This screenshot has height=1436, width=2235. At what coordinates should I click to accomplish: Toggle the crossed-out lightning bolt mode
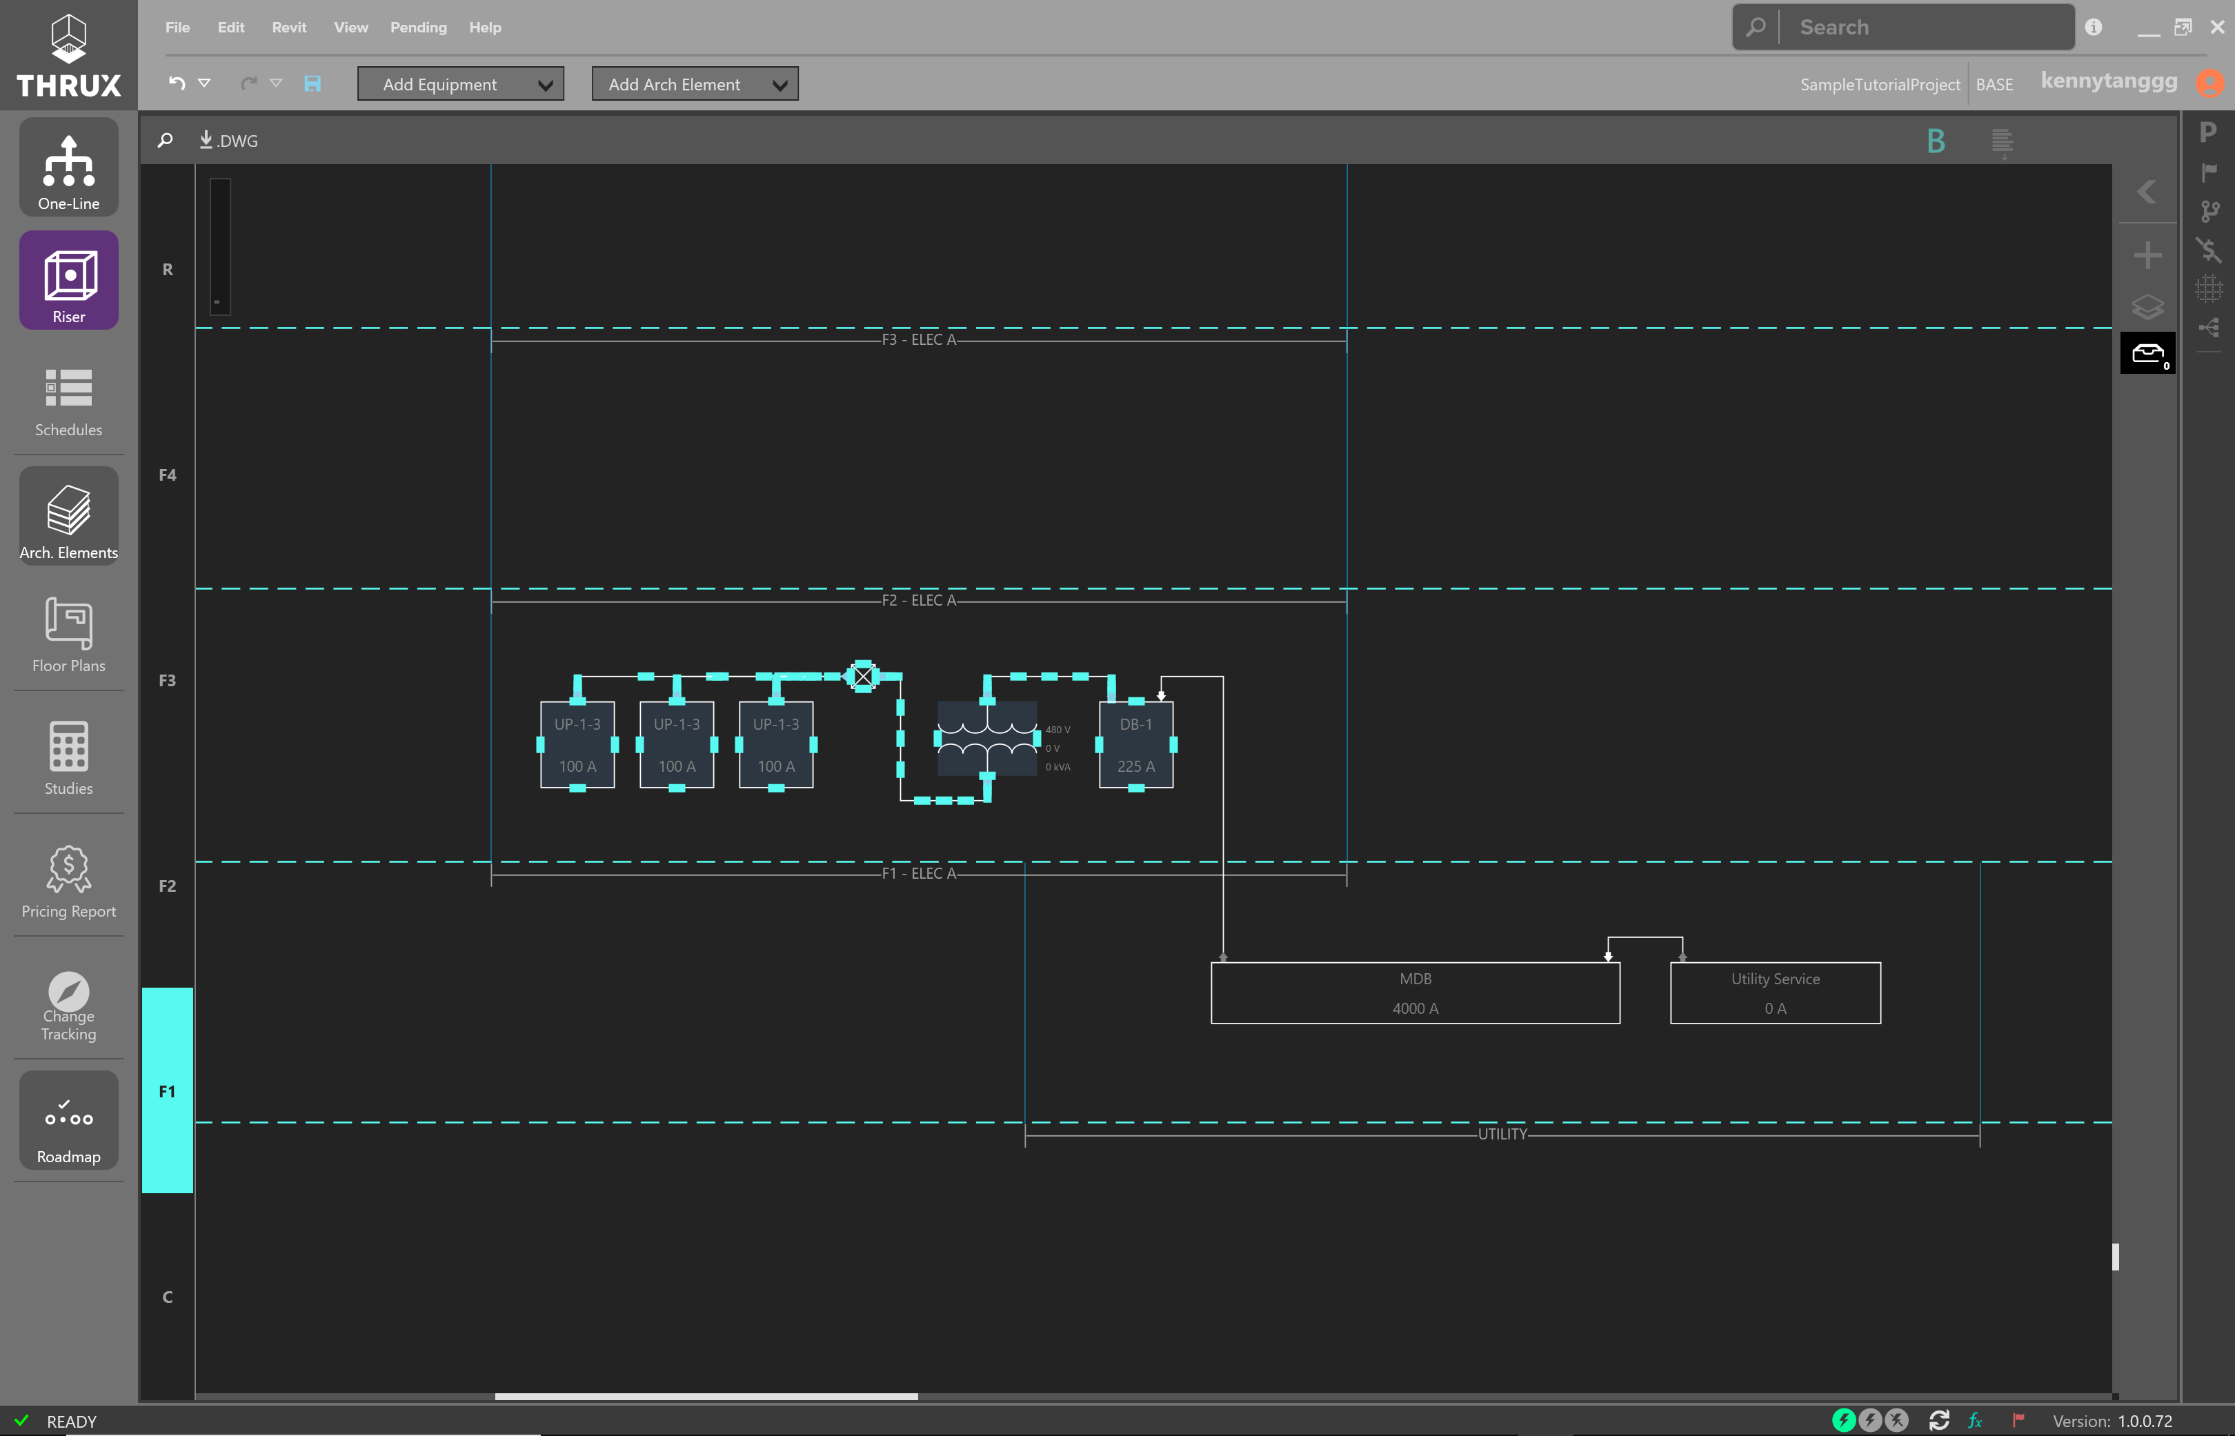pos(1896,1420)
